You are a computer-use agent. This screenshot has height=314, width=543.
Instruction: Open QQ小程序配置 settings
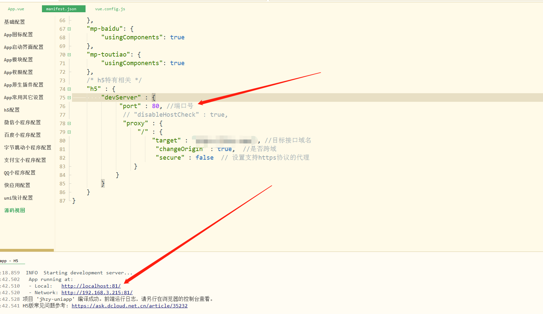(19, 173)
